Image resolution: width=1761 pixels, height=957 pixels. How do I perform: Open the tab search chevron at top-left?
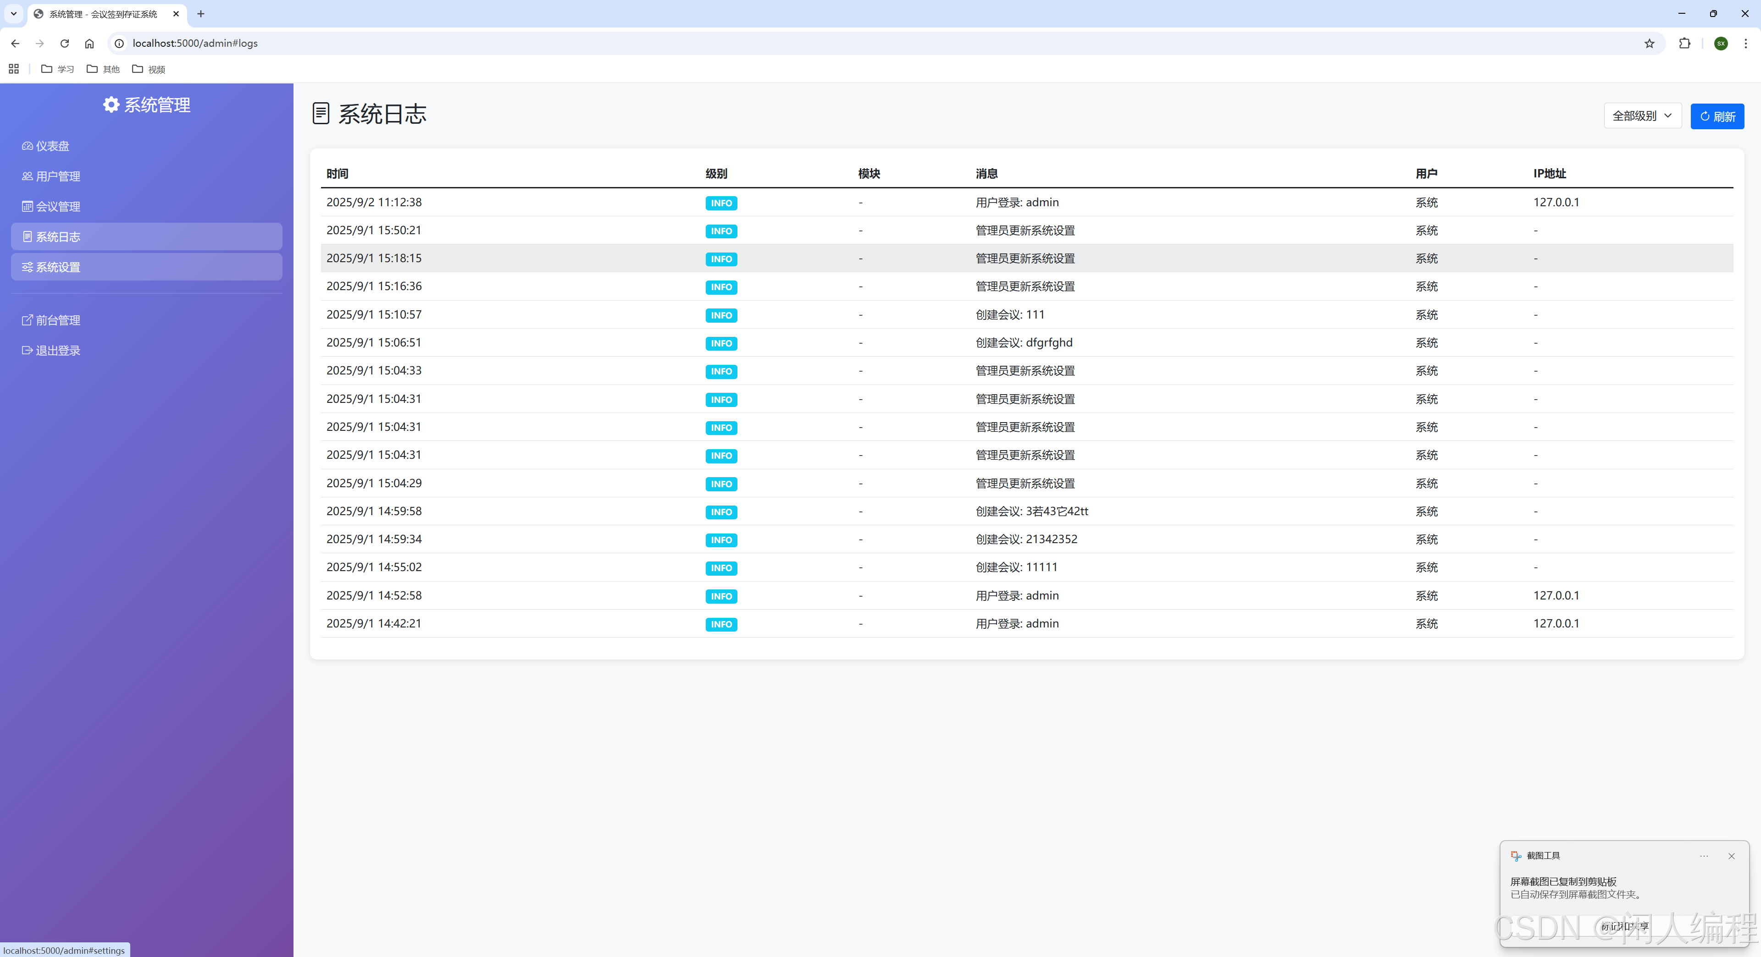[x=13, y=14]
